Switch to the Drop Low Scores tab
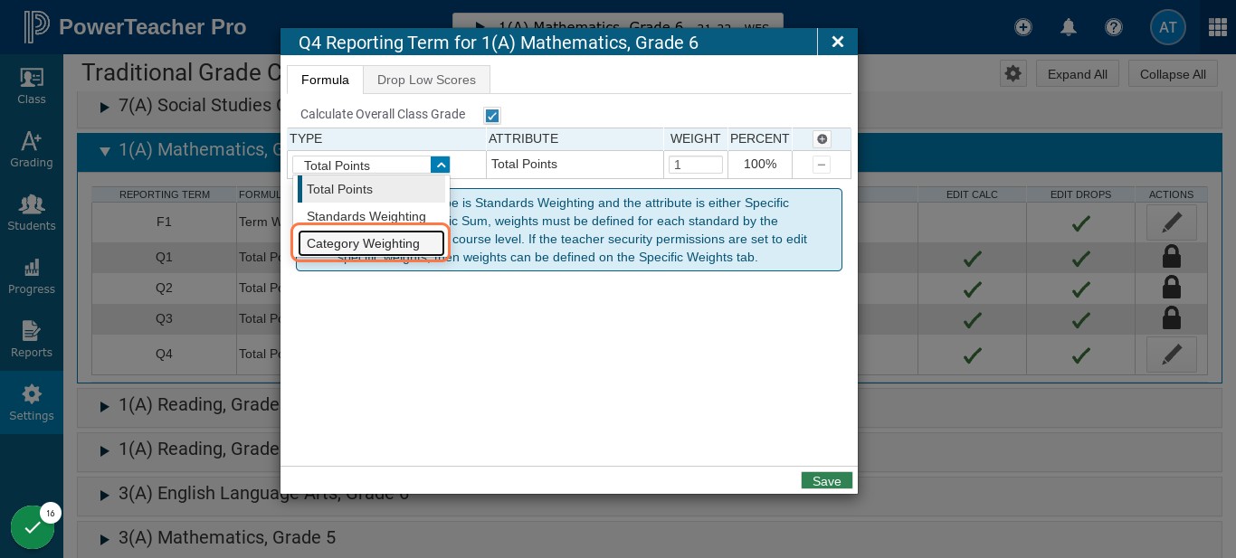This screenshot has height=558, width=1236. pyautogui.click(x=426, y=80)
